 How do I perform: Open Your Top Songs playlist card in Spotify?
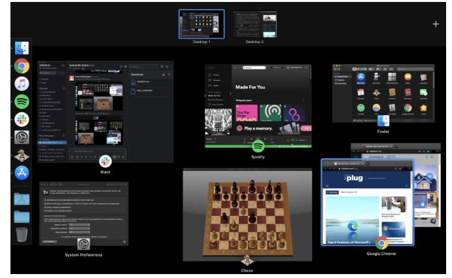(x=247, y=113)
